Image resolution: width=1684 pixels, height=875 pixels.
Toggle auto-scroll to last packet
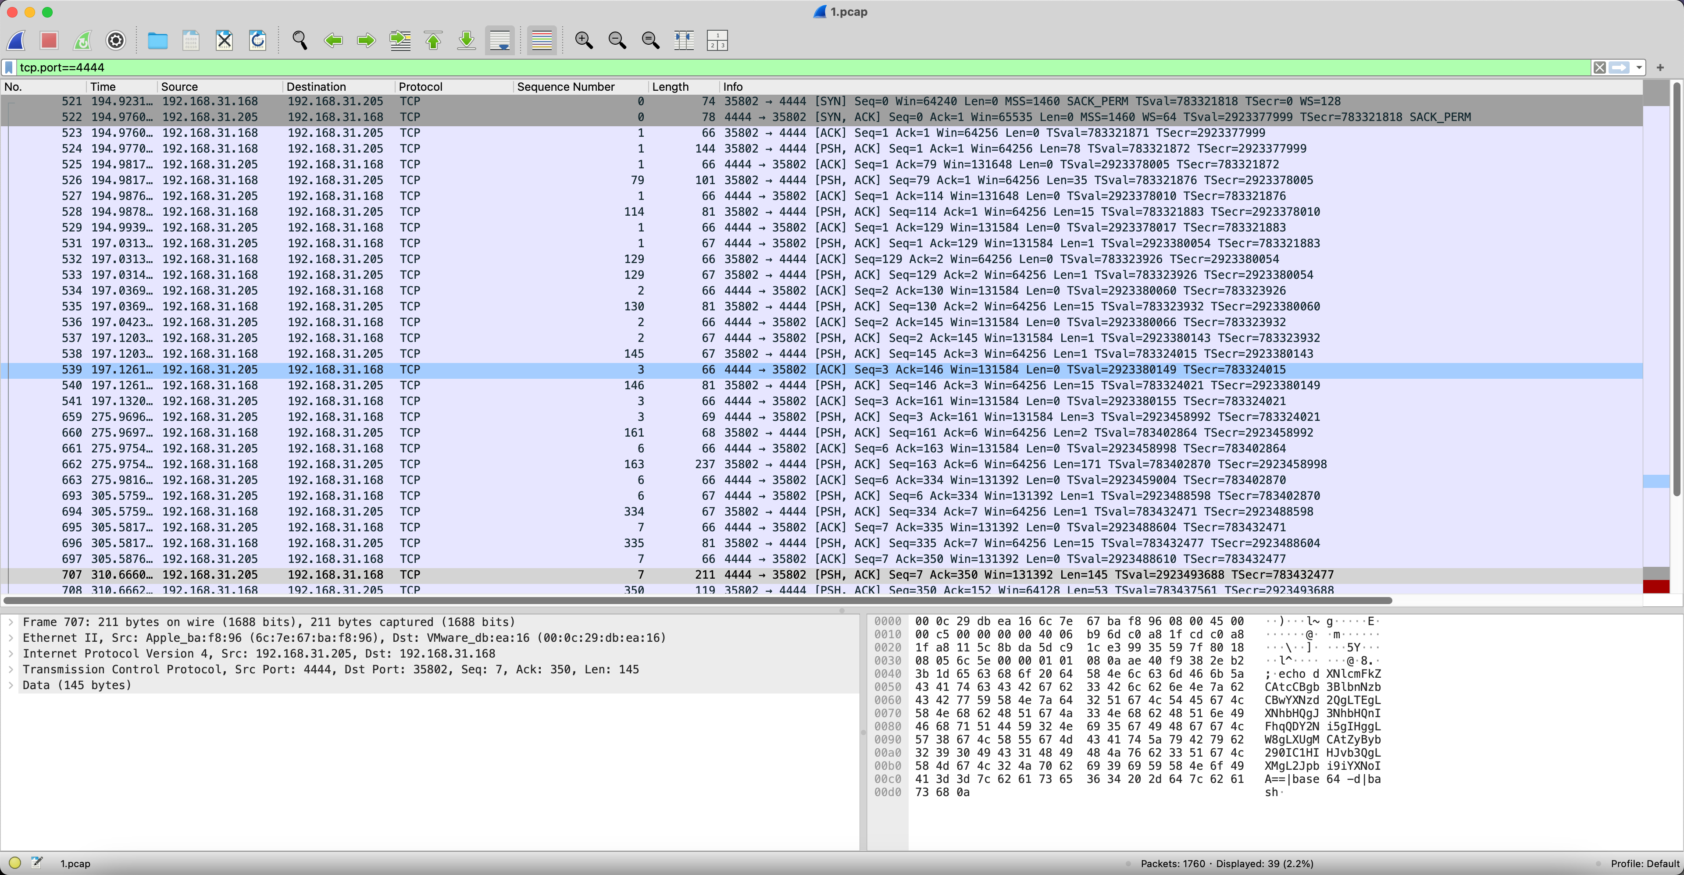(x=500, y=40)
